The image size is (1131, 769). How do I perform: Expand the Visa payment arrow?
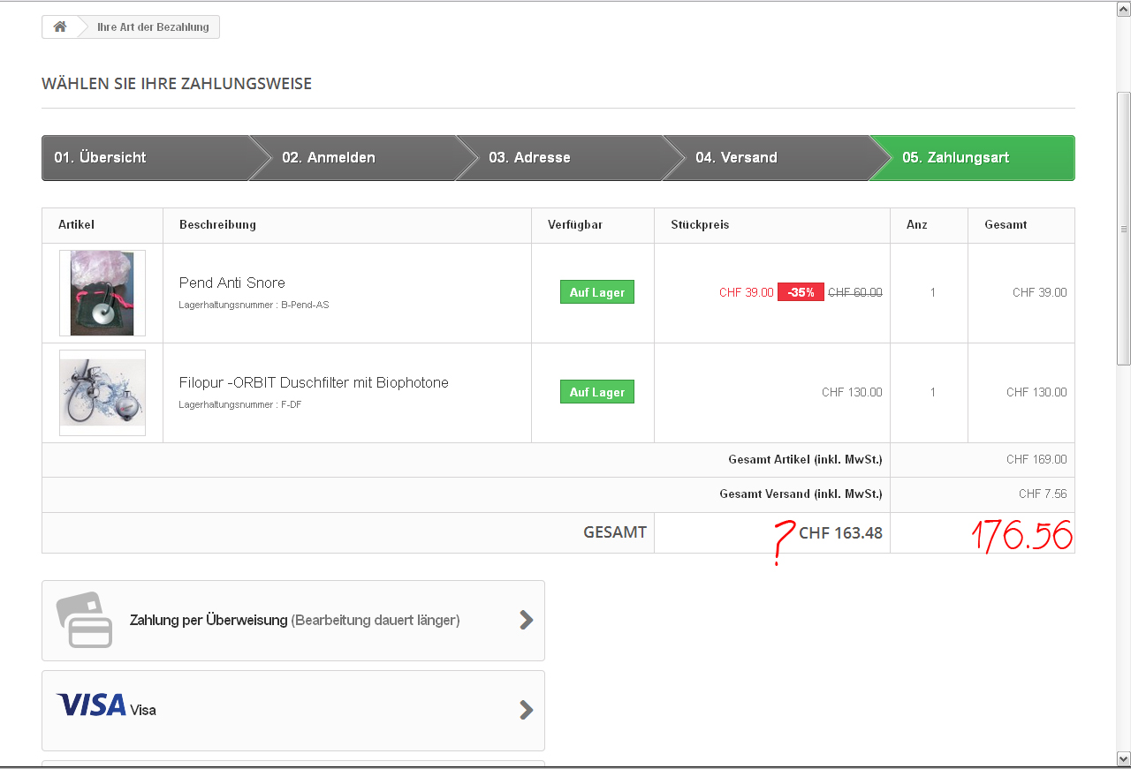[x=527, y=710]
